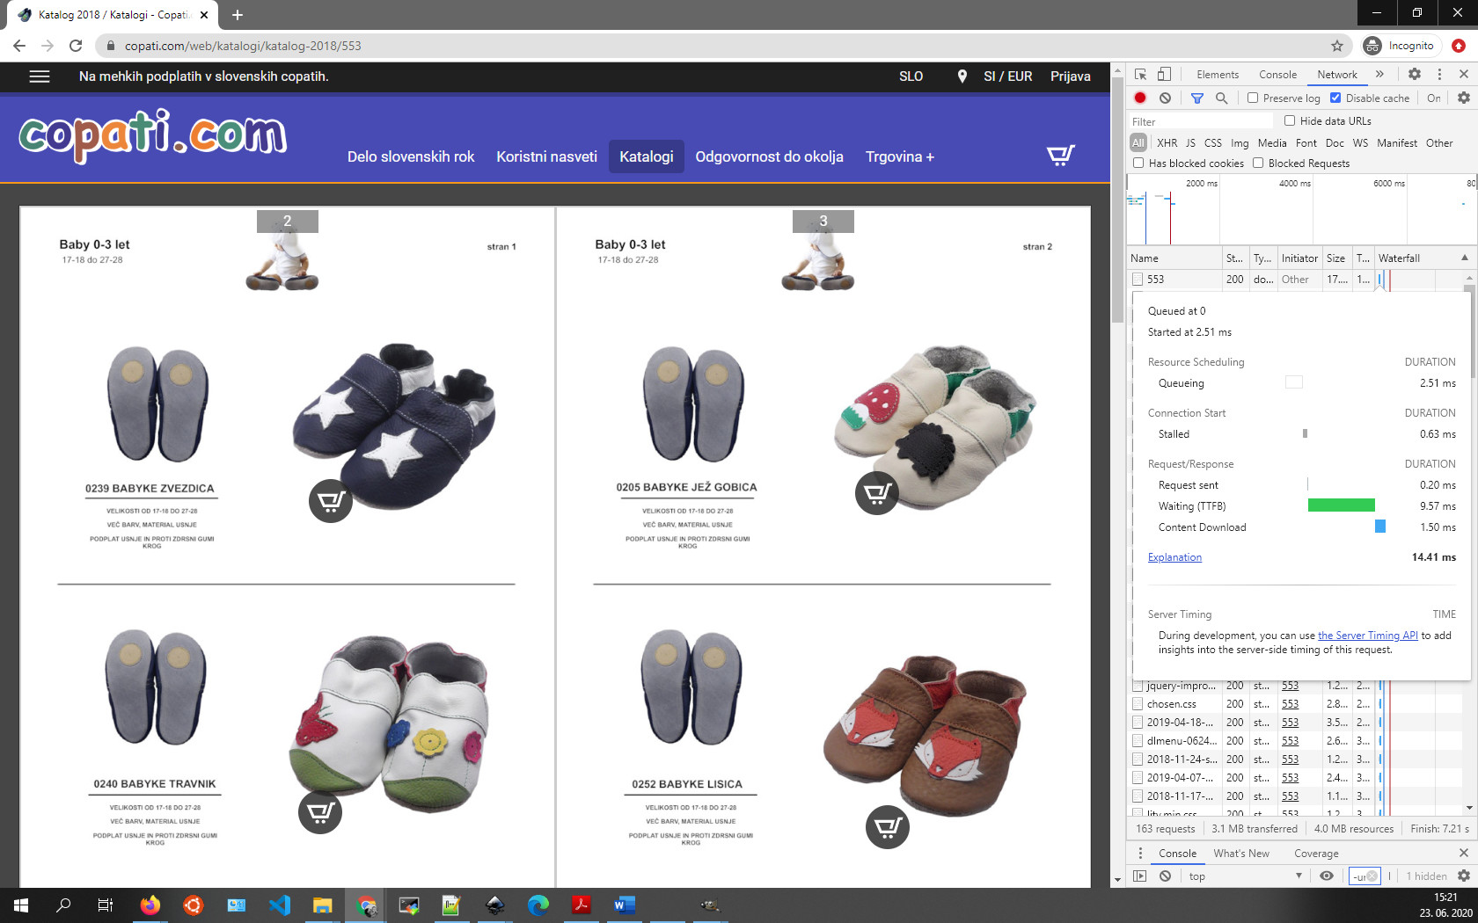Expand the more DevTools tabs chevron
1478x923 pixels.
pyautogui.click(x=1379, y=75)
